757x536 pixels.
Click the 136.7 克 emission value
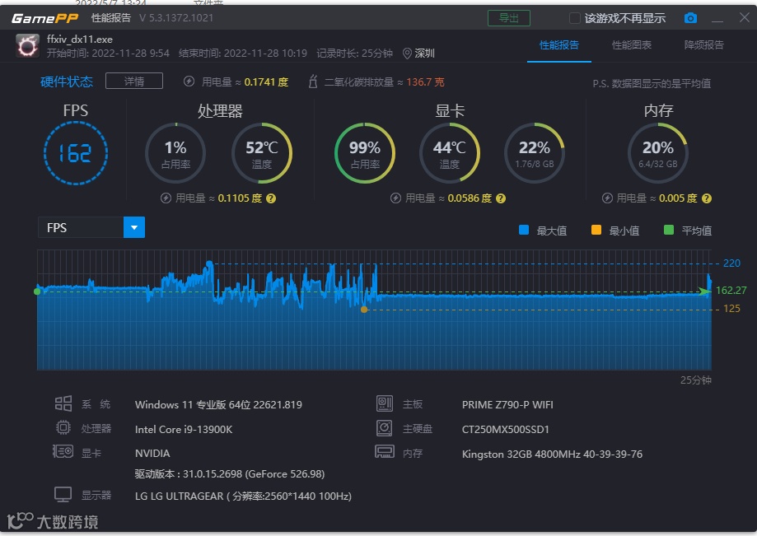click(425, 82)
